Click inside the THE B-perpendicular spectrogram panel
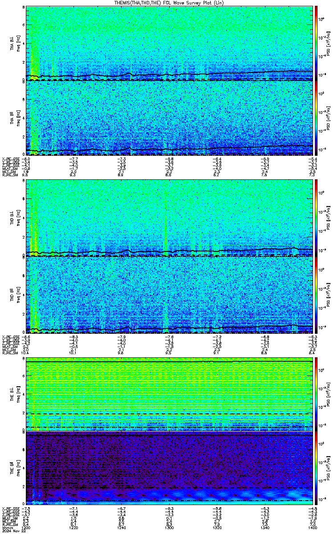The image size is (334, 534). (169, 394)
